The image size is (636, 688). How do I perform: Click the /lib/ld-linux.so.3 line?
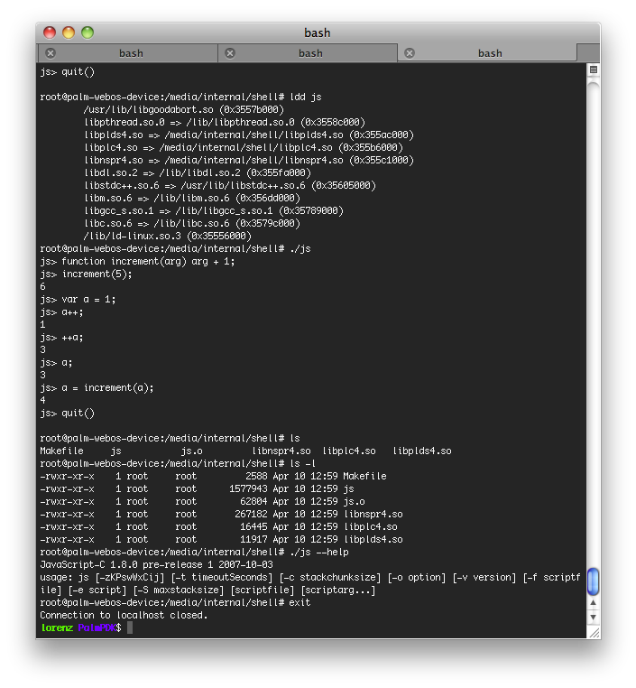coord(168,236)
